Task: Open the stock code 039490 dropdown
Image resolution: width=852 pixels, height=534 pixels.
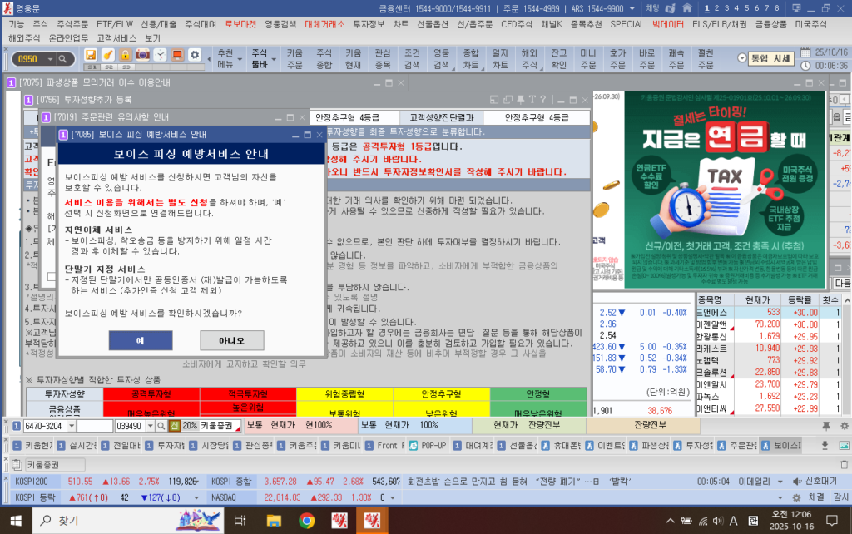Action: pos(150,424)
